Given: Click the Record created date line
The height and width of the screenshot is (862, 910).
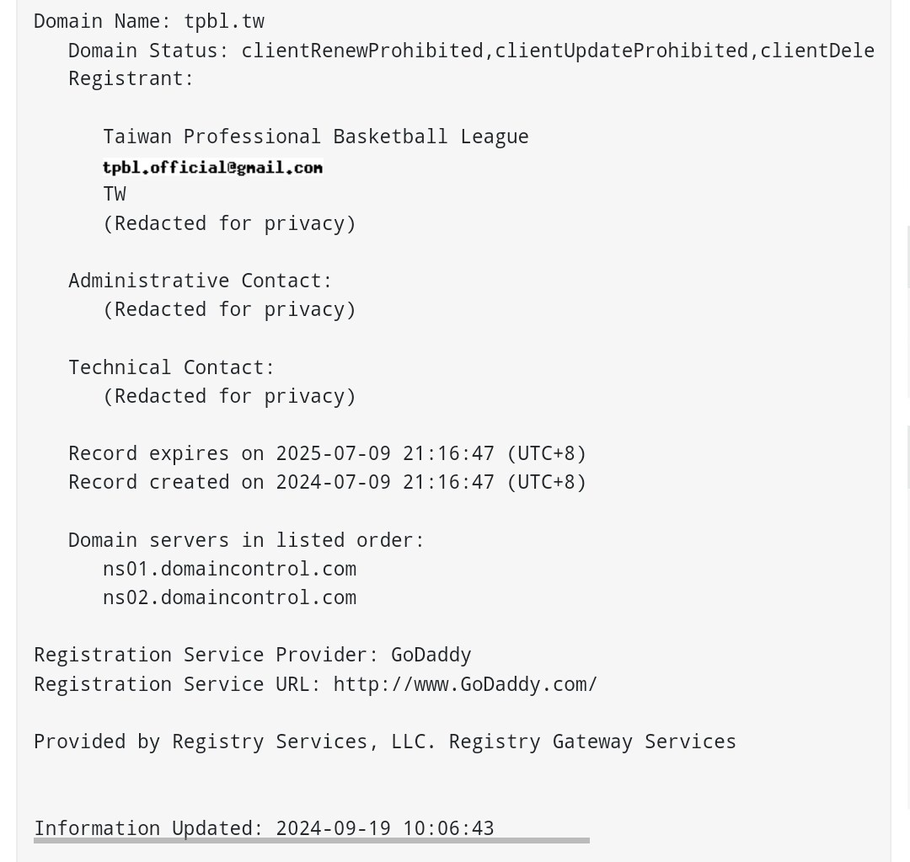Looking at the screenshot, I should click(327, 482).
